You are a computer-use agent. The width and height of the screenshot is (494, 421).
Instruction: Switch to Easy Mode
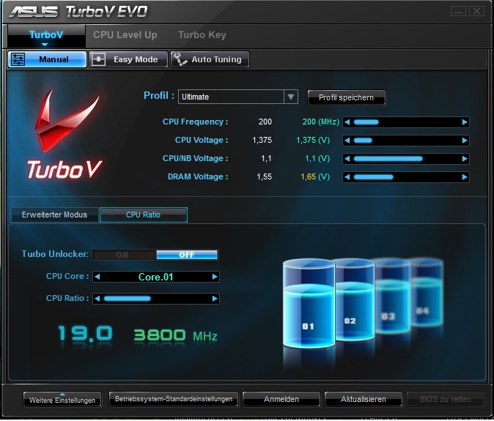128,59
